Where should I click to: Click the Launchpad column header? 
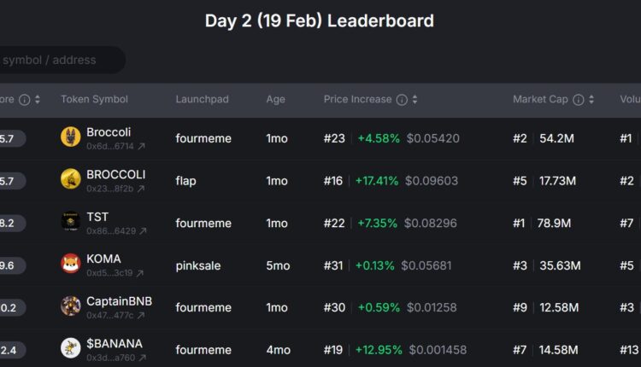[202, 100]
